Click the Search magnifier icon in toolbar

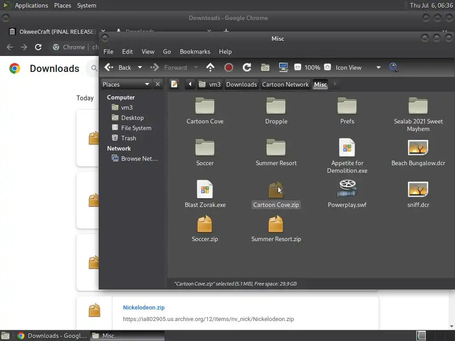click(x=394, y=67)
